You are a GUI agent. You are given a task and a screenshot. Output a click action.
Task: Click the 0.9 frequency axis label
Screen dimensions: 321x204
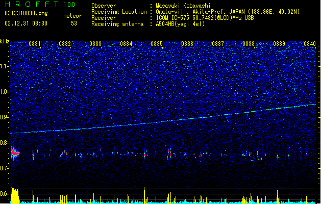(5, 117)
